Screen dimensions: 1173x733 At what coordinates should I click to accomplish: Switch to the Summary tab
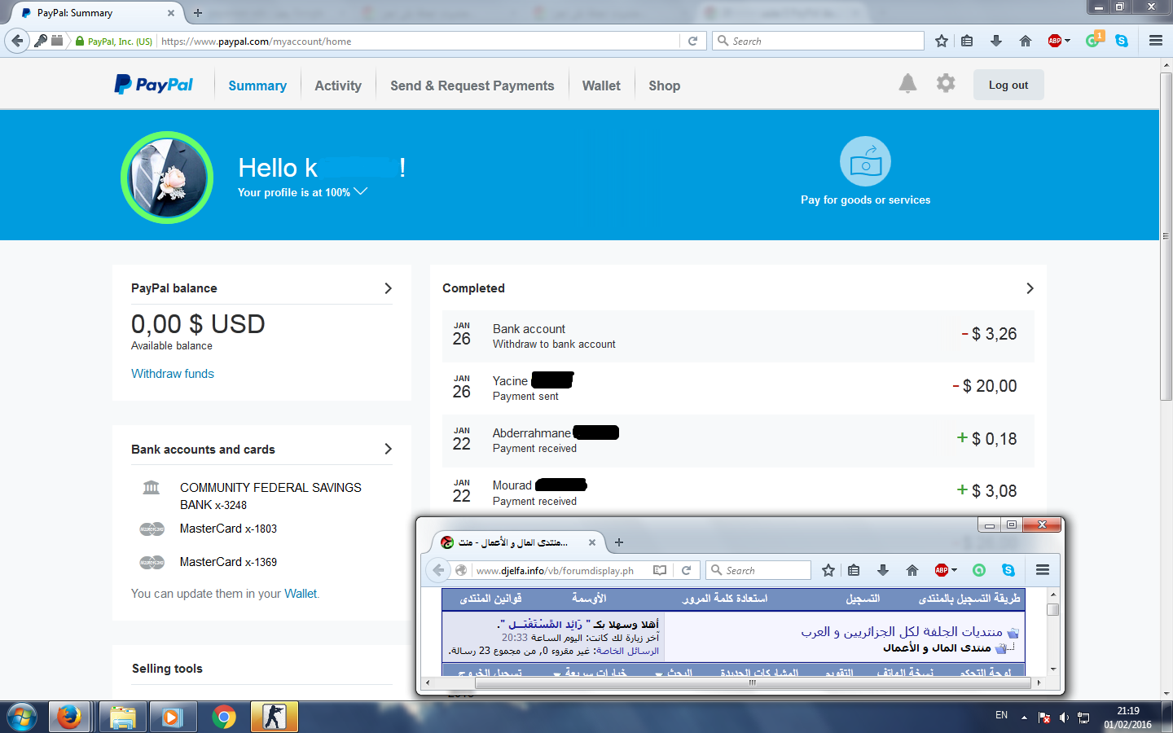tap(257, 86)
